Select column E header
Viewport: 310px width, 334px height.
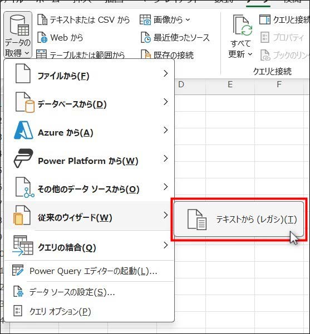[230, 84]
